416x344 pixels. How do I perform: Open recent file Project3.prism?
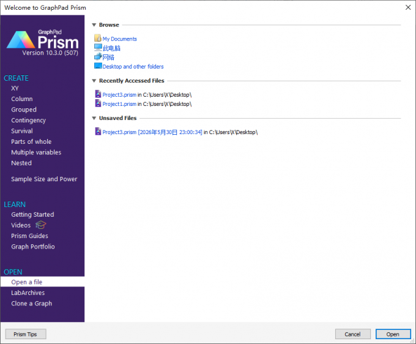click(x=119, y=95)
